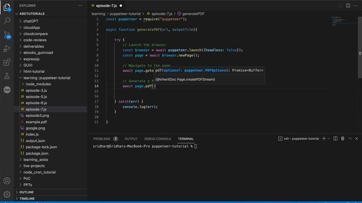Maximize the panel with up chevron
Image resolution: width=362 pixels, height=203 pixels.
tap(350, 139)
